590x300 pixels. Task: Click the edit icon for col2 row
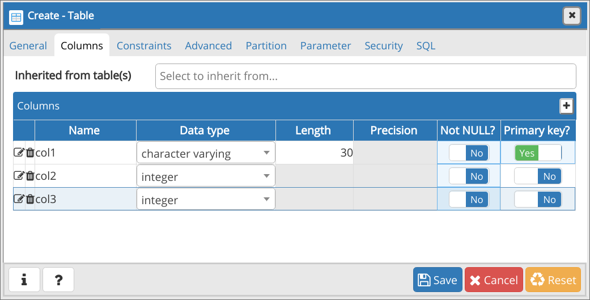point(18,176)
